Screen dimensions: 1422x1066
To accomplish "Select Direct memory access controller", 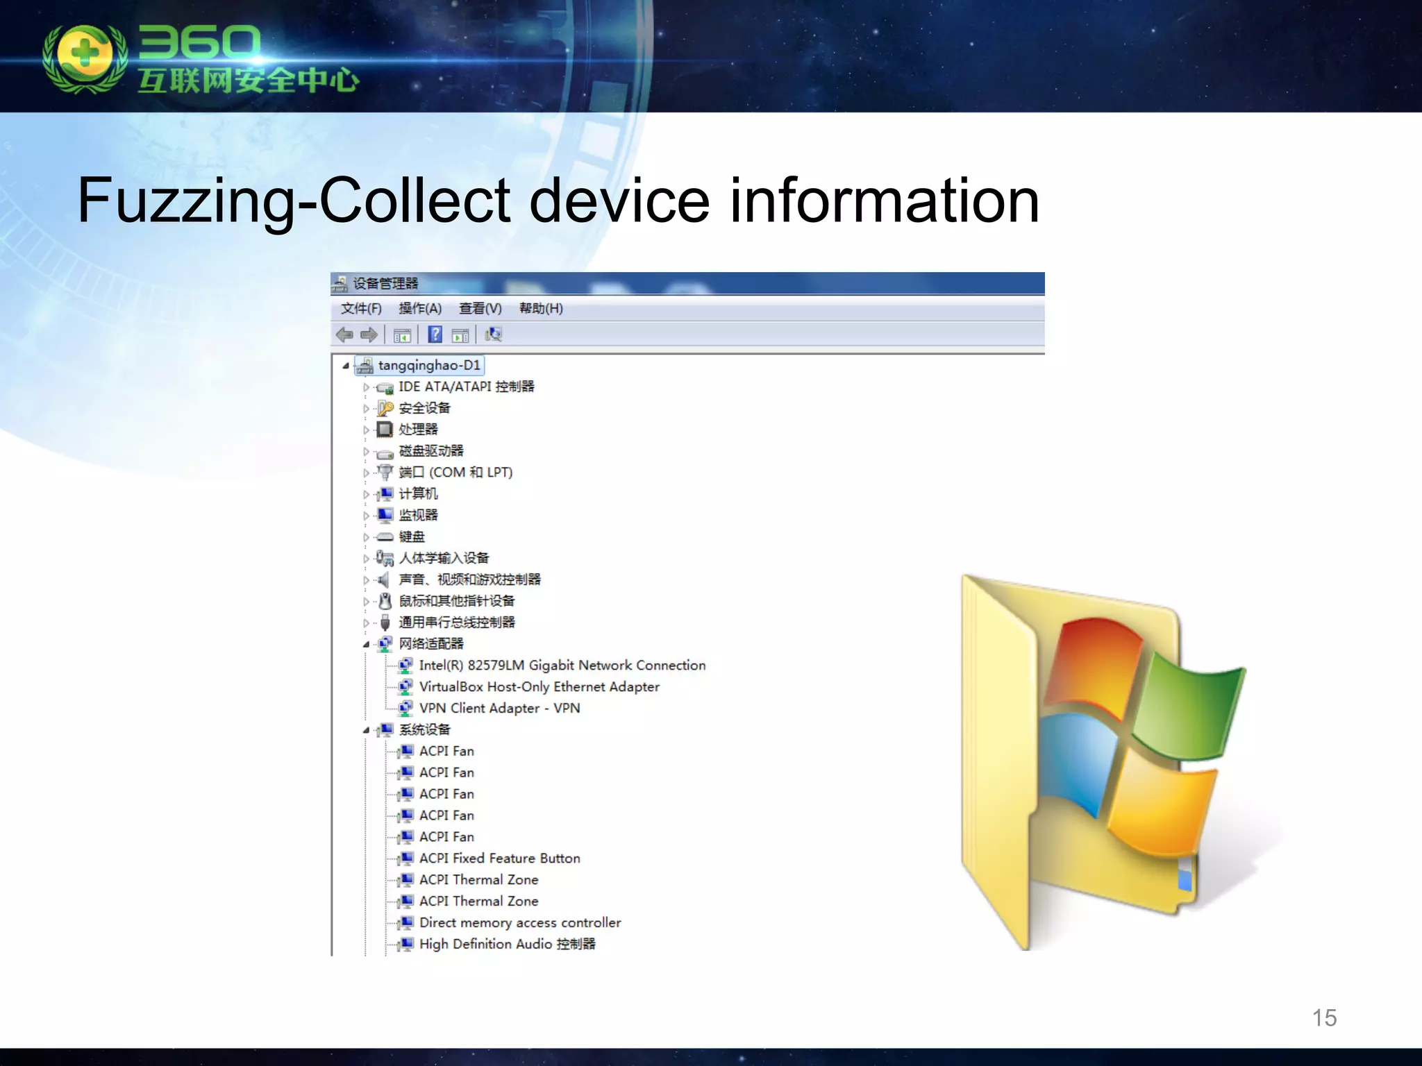I will pos(520,923).
